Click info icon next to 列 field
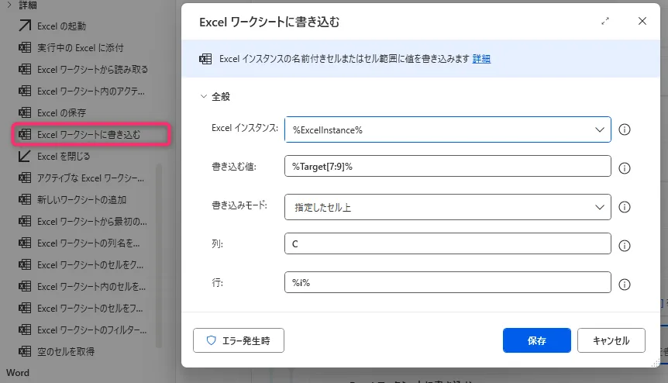The height and width of the screenshot is (383, 668). [625, 245]
